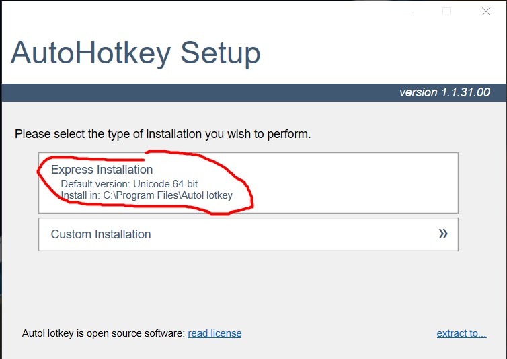Minimize the AutoHotkey Setup window
Screen dimensions: 507x359
[407, 11]
